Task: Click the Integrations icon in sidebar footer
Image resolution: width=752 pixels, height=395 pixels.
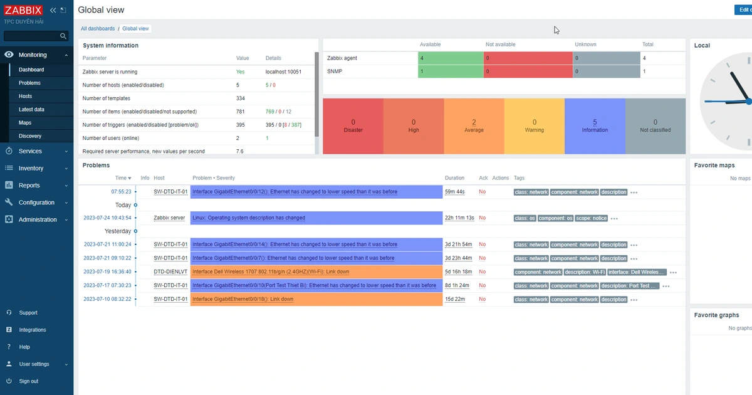Action: tap(8, 329)
